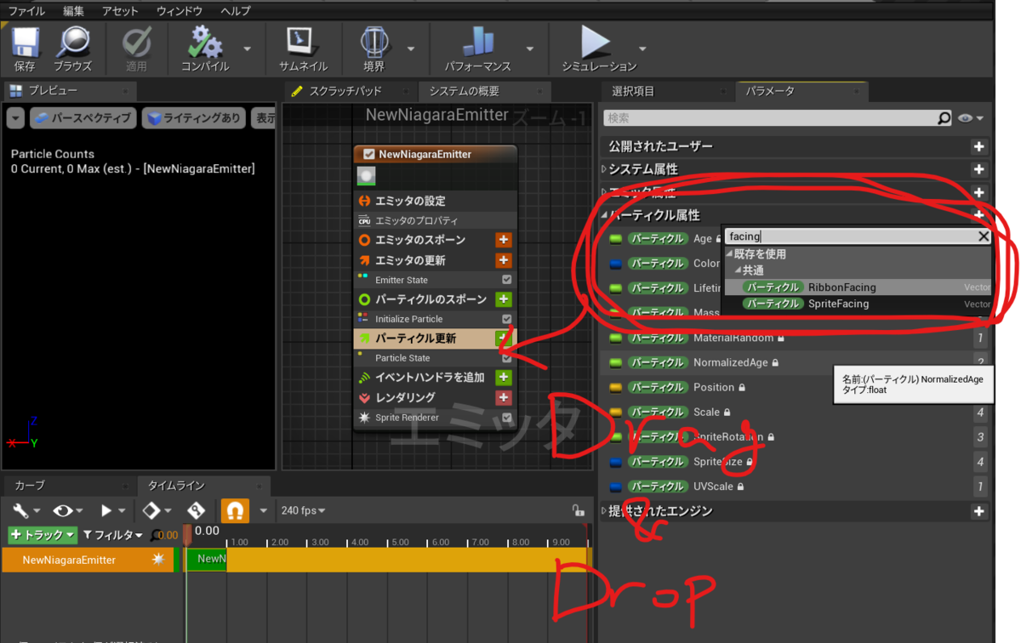Open the ファイル menu
The width and height of the screenshot is (1021, 643).
click(26, 11)
